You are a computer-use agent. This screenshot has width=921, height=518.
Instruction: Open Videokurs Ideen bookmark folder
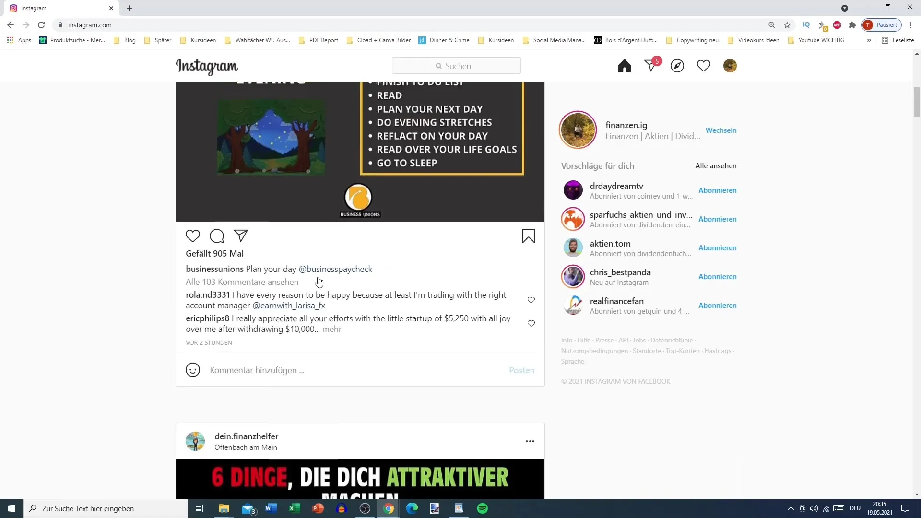pyautogui.click(x=754, y=40)
